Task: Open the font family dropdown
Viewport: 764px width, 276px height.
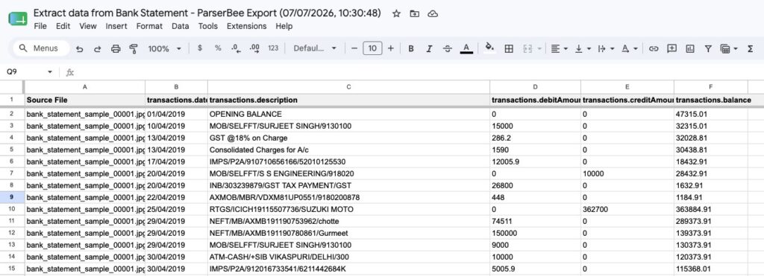Action: [x=315, y=48]
